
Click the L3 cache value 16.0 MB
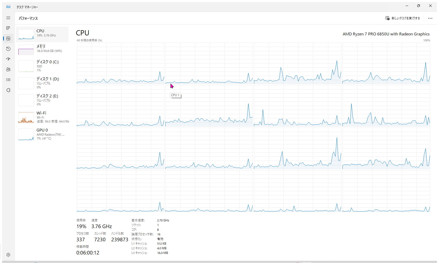[x=163, y=253]
